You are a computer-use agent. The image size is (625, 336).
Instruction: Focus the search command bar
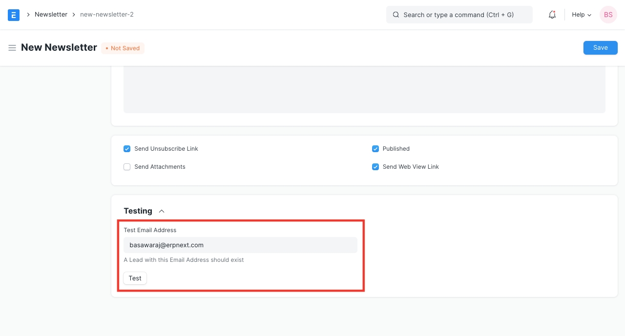459,15
